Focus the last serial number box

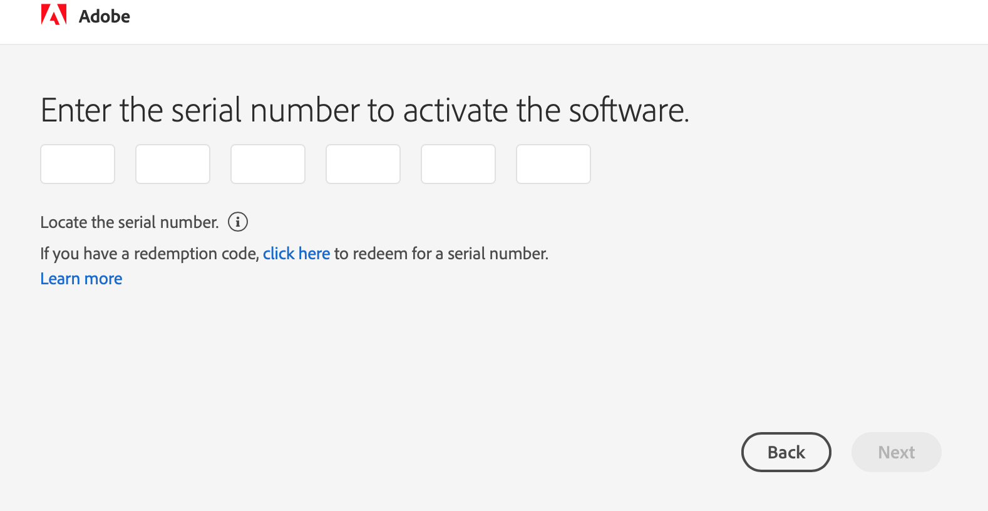point(553,163)
